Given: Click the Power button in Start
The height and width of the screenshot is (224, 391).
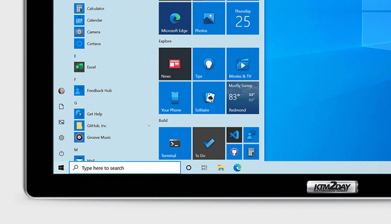Looking at the screenshot, I should (x=62, y=154).
